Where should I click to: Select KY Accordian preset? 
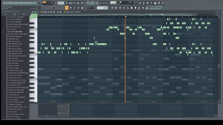tap(13, 112)
